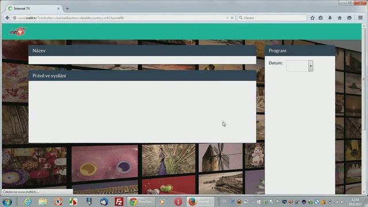Viewport: 368px width, 207px height.
Task: Click the page vertical scrollbar thumb
Action: (x=364, y=80)
